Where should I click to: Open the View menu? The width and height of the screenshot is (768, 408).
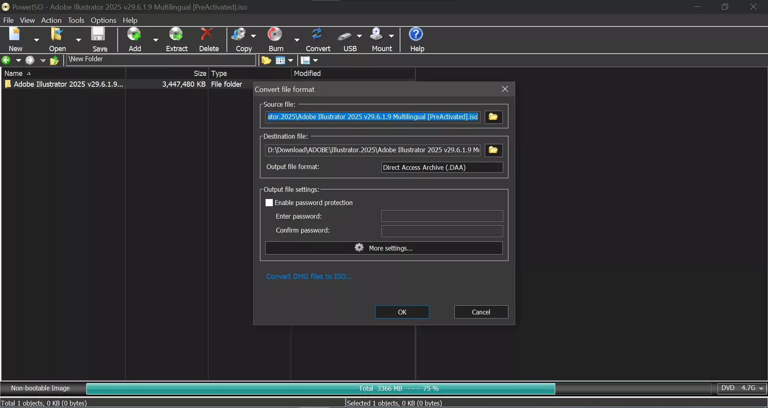point(27,20)
